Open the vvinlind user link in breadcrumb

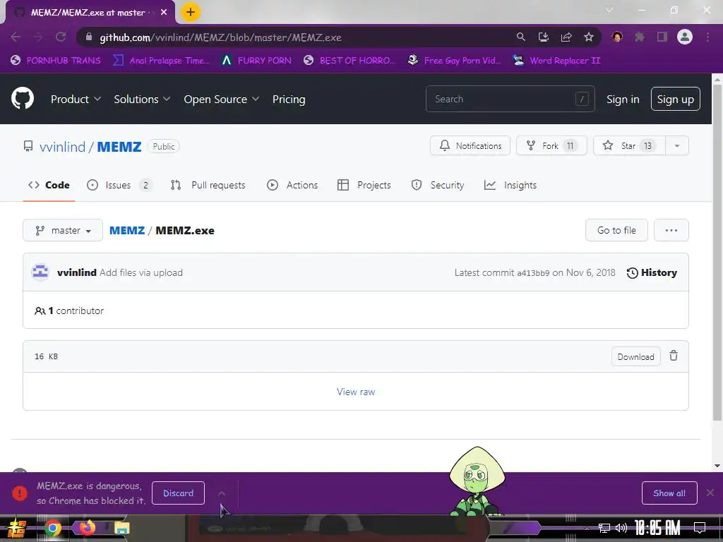62,147
